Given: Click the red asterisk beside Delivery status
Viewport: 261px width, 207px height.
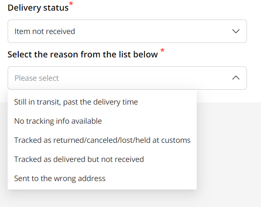Looking at the screenshot, I should [71, 5].
